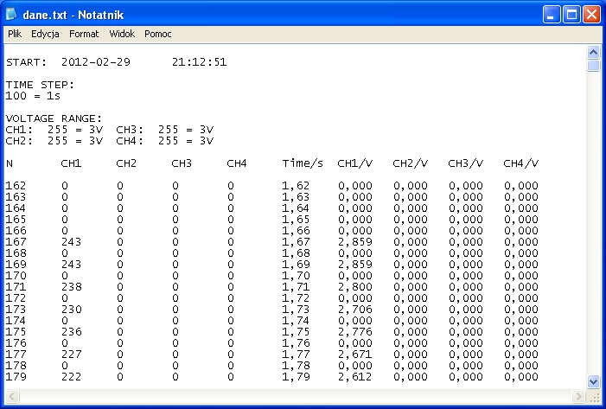Open the Format menu
This screenshot has width=606, height=409.
point(84,34)
